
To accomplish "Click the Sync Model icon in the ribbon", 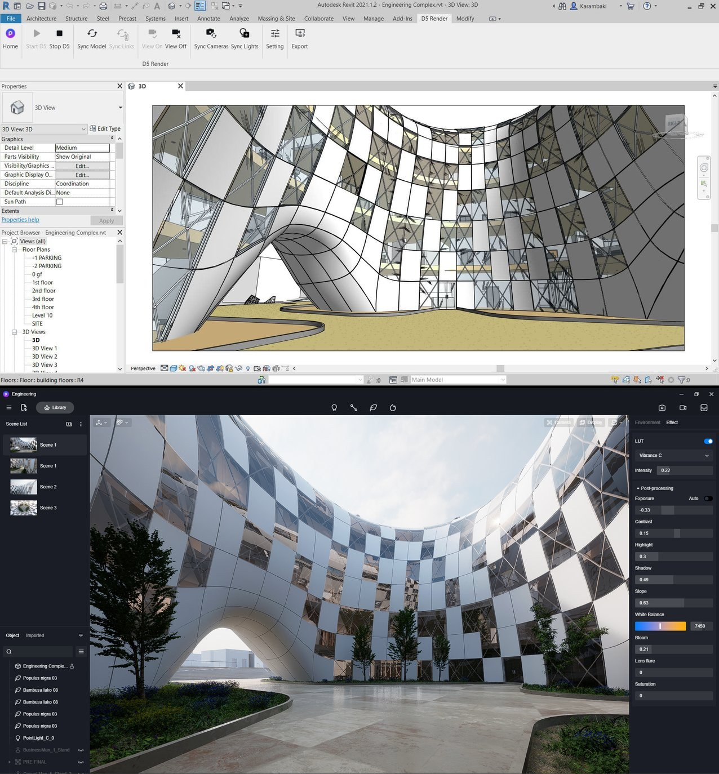I will (x=92, y=34).
